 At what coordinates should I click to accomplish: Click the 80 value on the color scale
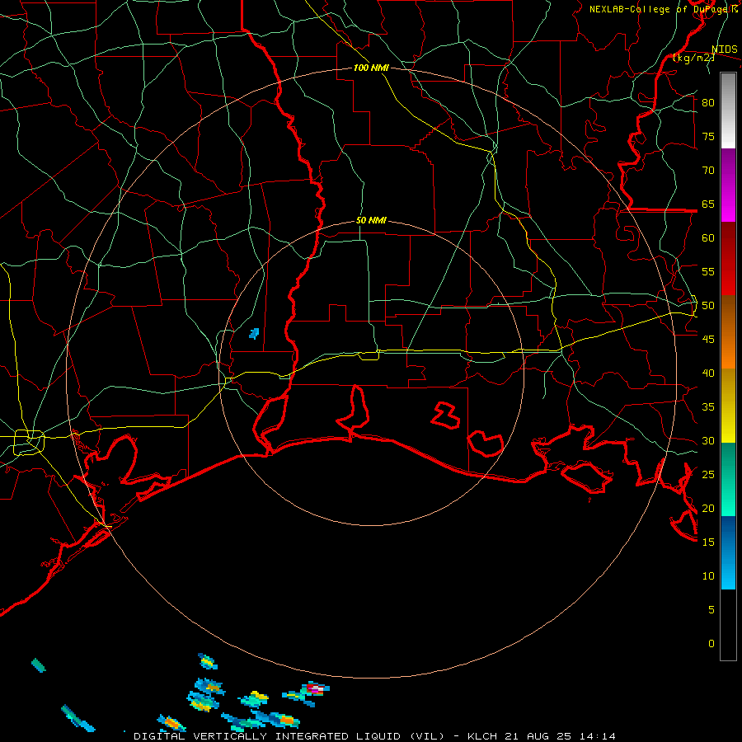(x=708, y=103)
